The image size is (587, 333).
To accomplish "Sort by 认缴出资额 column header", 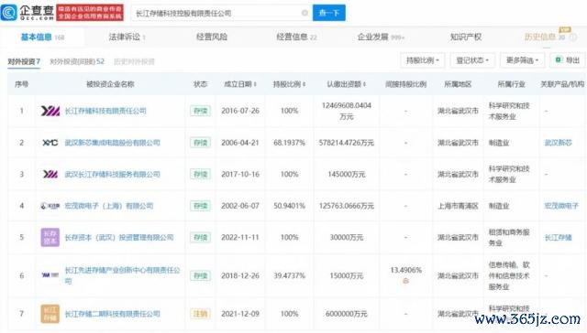I will (x=347, y=84).
